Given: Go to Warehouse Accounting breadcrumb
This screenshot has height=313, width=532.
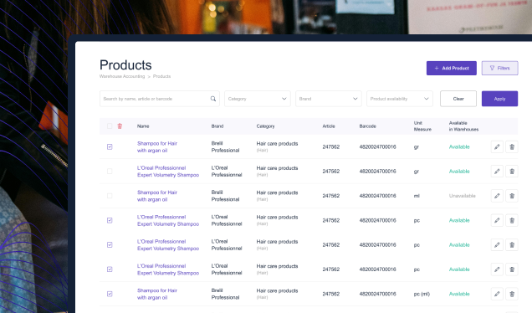Looking at the screenshot, I should click(x=122, y=76).
